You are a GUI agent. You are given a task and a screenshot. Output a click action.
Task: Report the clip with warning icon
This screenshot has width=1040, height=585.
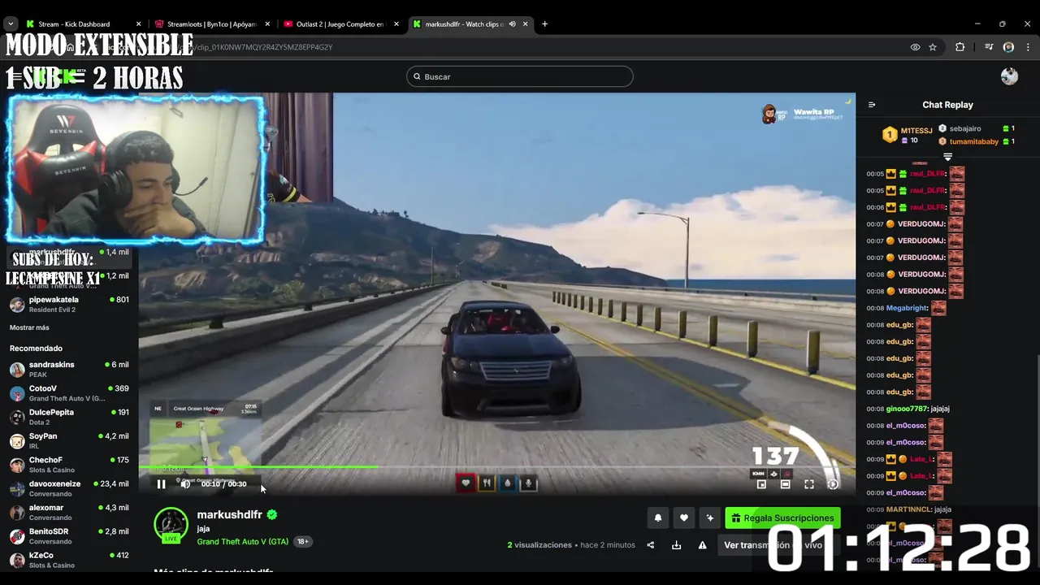coord(702,545)
